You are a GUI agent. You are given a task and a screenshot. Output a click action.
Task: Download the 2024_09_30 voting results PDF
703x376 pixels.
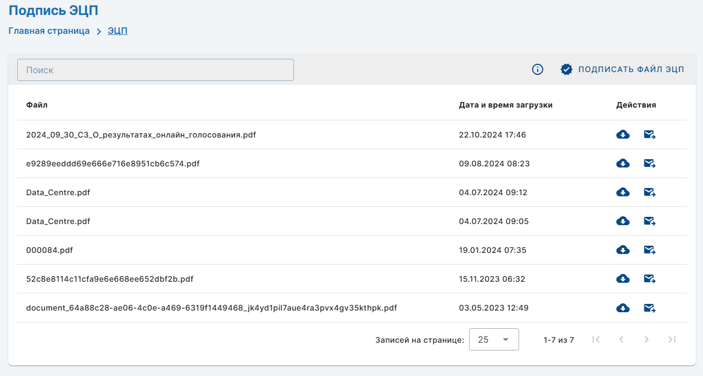pyautogui.click(x=623, y=135)
